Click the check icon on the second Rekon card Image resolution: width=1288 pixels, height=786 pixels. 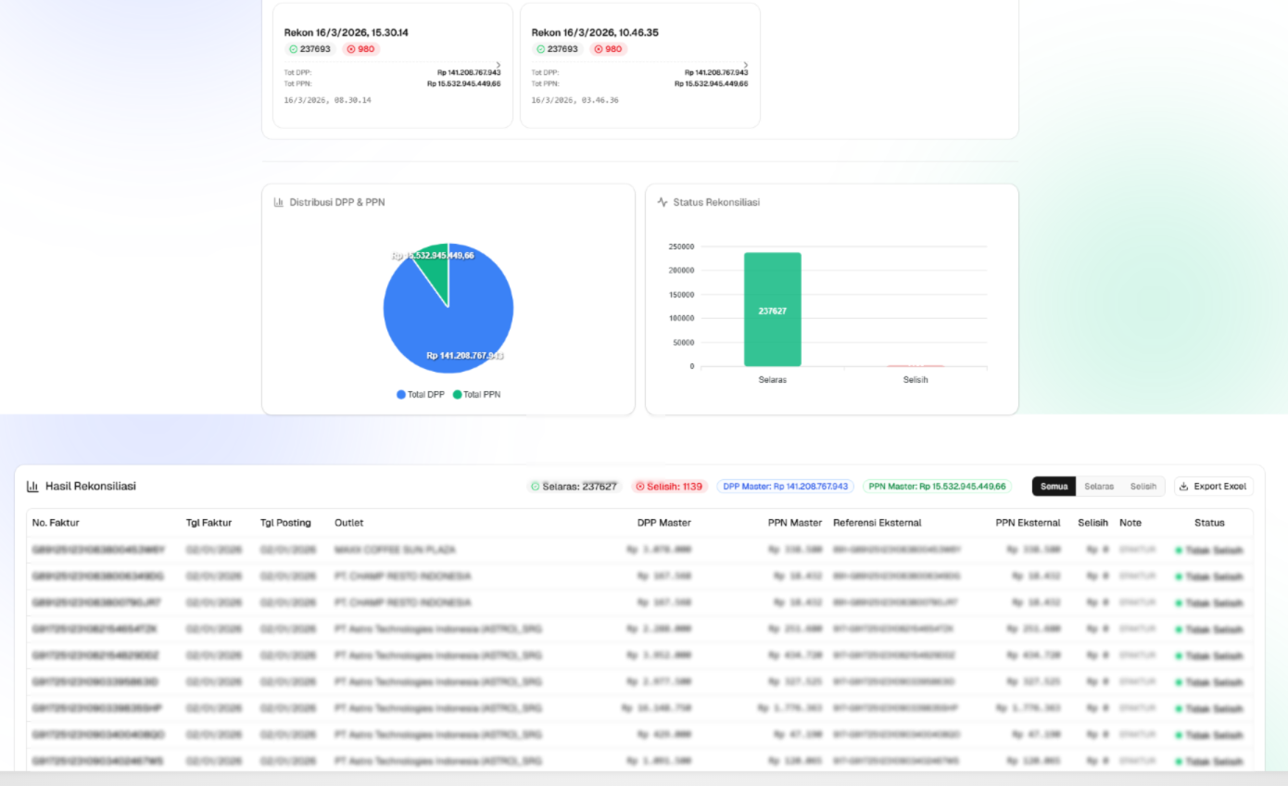540,48
